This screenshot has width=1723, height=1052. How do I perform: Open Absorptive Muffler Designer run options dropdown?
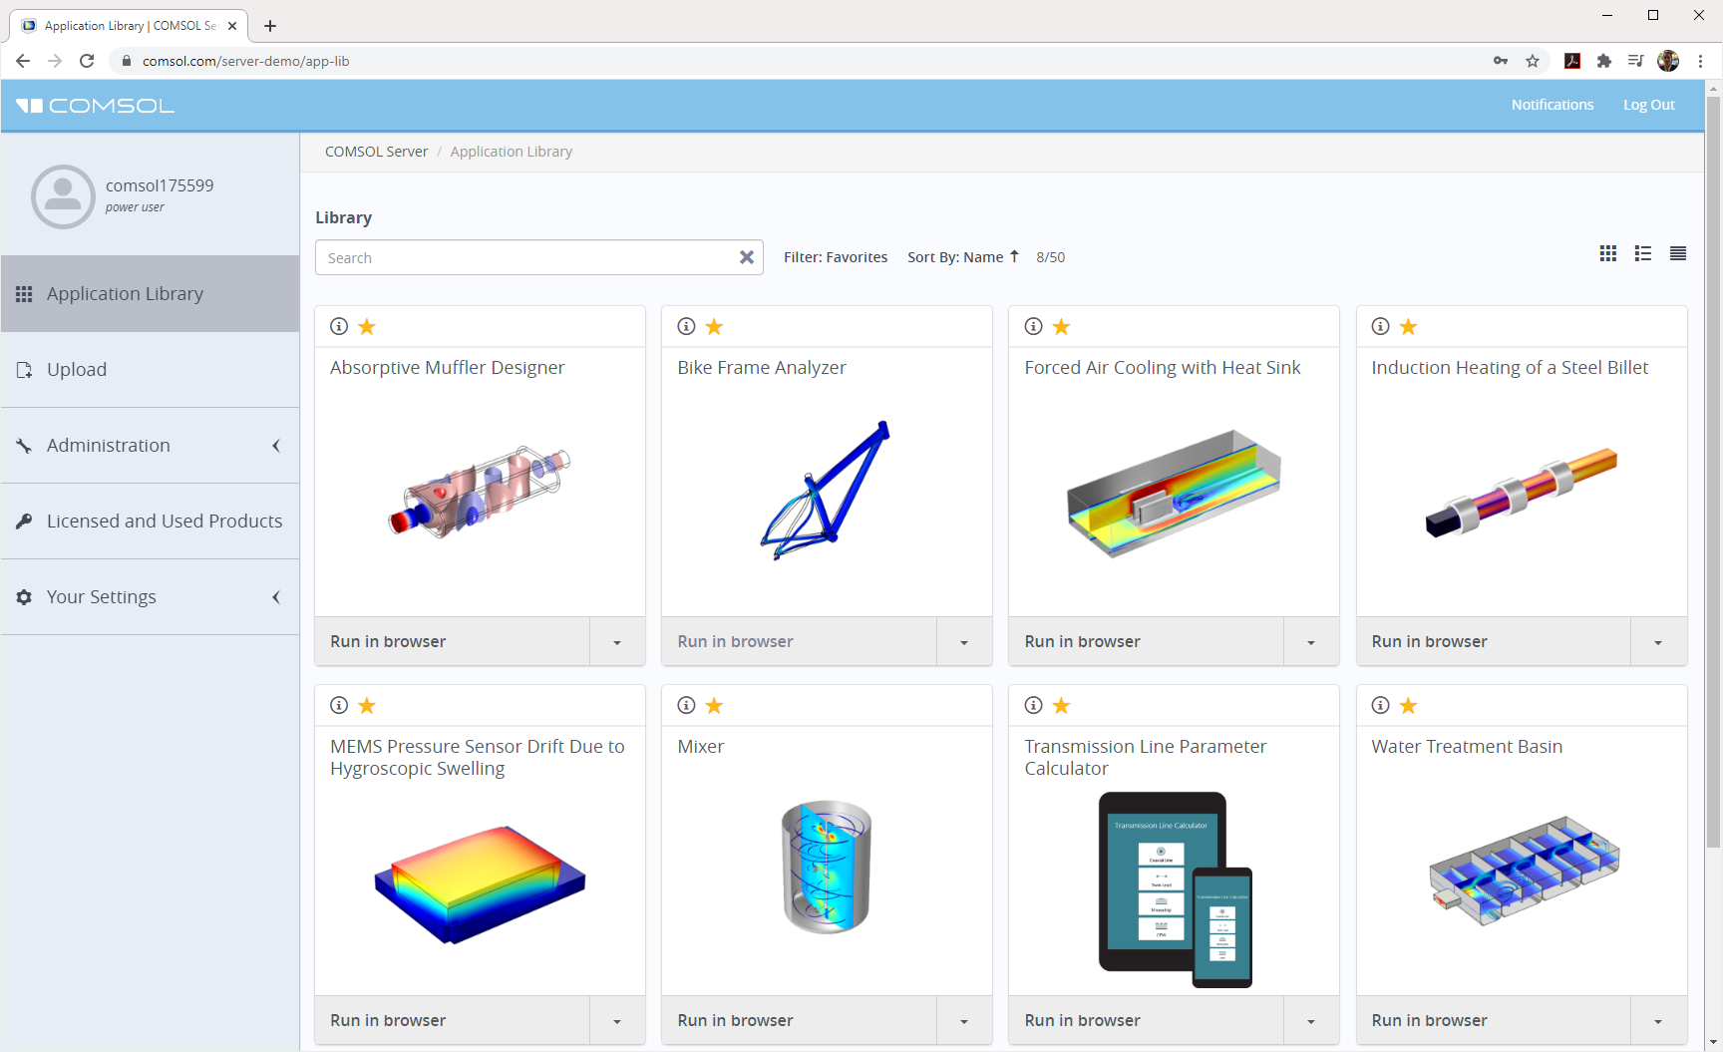point(617,641)
